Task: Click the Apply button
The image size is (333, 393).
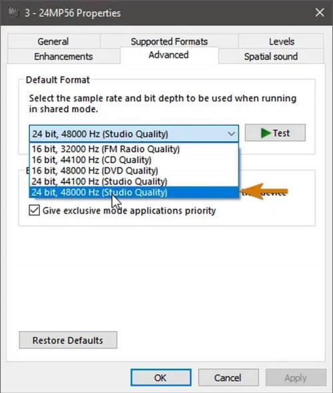Action: (x=296, y=378)
